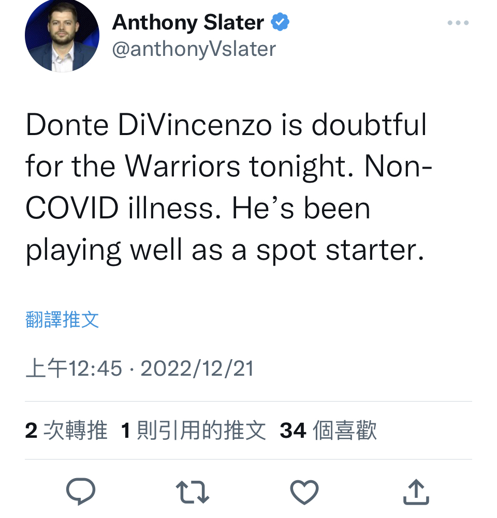Click the phrase spot starter in tweet
Viewport: 497px width, 518px height.
[x=340, y=250]
